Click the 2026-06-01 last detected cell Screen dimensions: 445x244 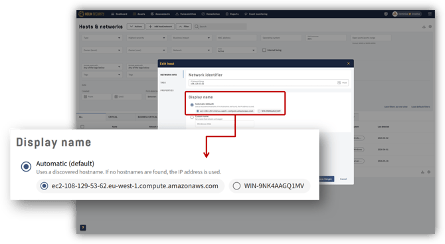[x=383, y=150]
